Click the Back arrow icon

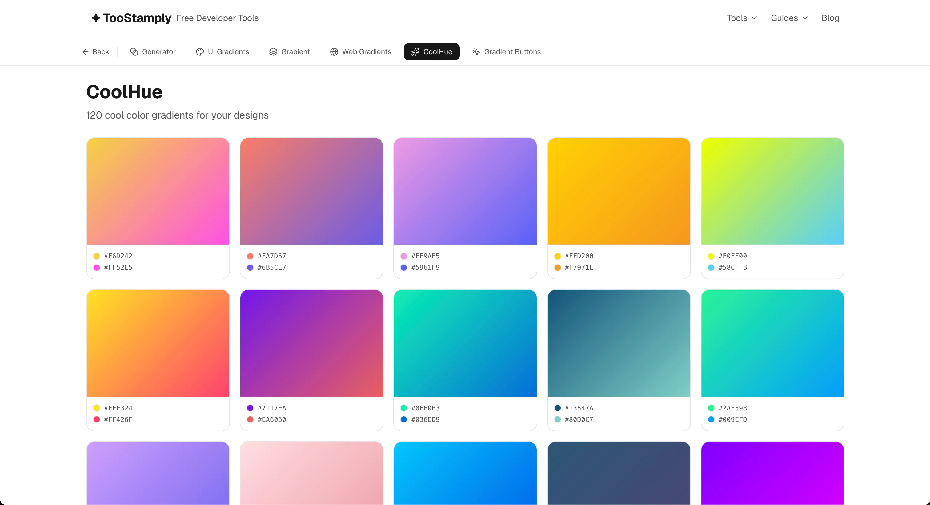(x=86, y=52)
